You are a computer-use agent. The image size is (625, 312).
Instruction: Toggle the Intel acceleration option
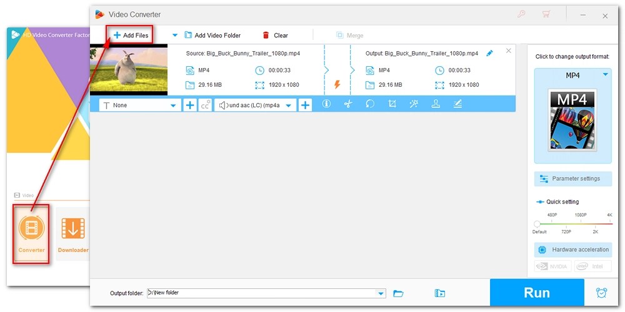pos(593,266)
